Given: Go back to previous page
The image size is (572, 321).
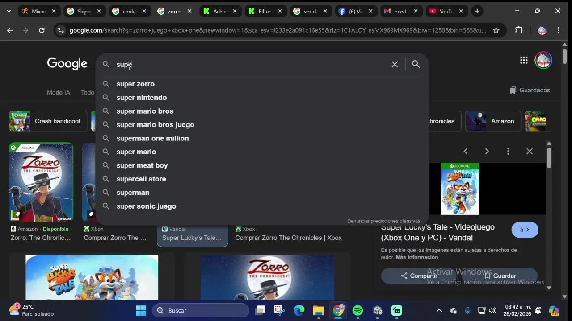Looking at the screenshot, I should click(10, 30).
